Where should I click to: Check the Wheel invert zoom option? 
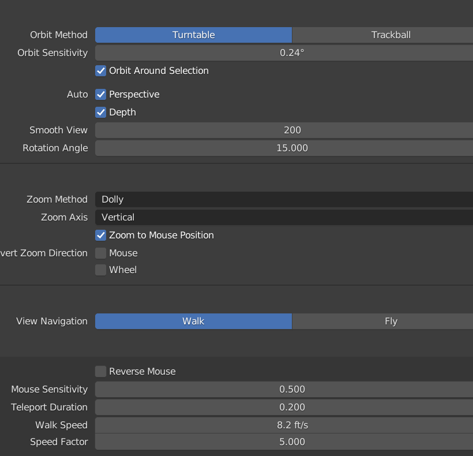point(100,270)
